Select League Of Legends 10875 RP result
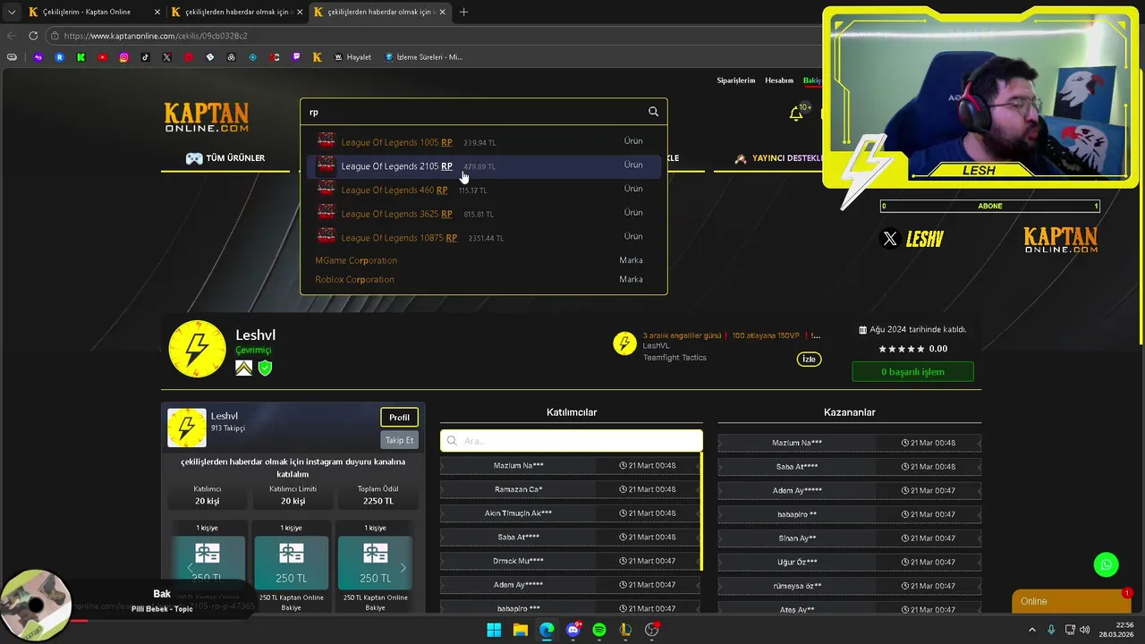This screenshot has width=1145, height=644. (x=483, y=237)
